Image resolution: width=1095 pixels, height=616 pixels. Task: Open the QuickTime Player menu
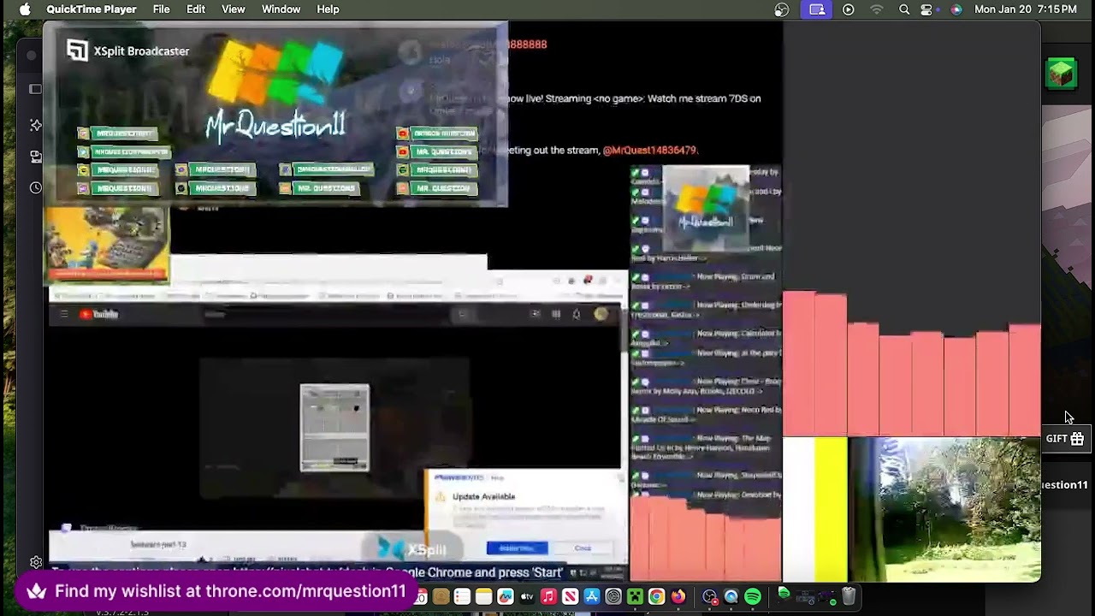[x=92, y=9]
